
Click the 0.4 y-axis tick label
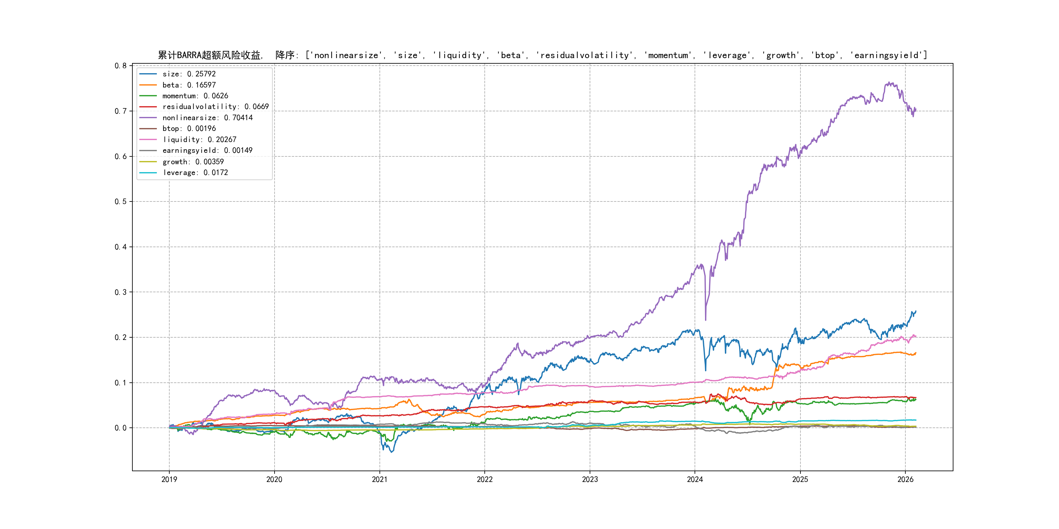[121, 247]
